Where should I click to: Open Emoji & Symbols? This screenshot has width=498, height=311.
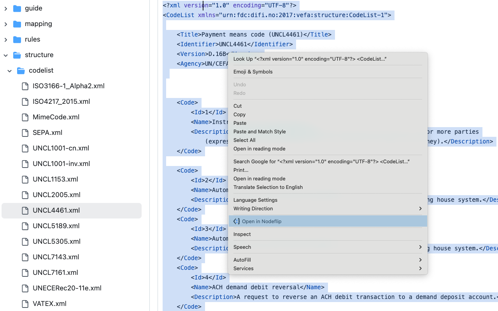click(x=328, y=72)
